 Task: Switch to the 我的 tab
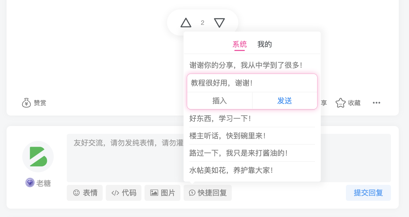tap(265, 44)
